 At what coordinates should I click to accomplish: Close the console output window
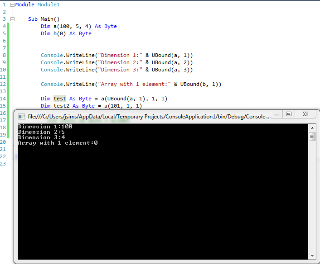pos(305,114)
